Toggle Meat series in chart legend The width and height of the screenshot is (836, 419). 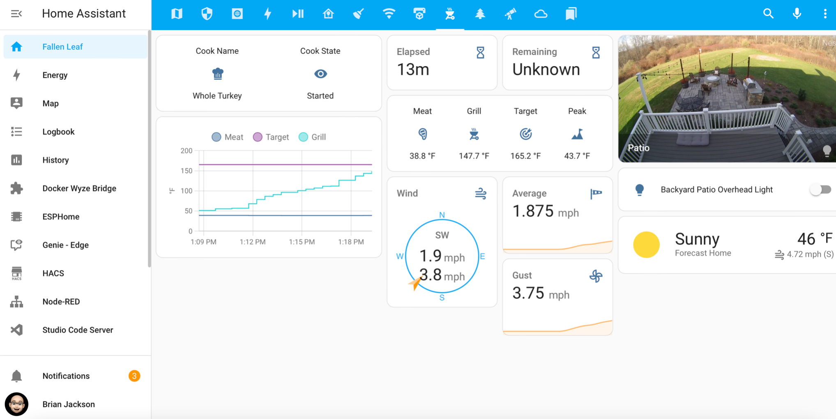coord(228,137)
